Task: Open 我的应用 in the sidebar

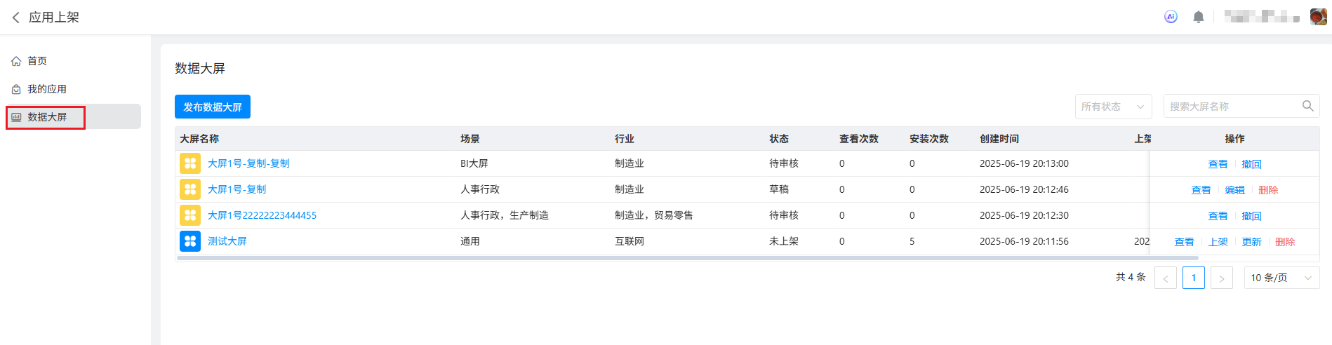Action: click(46, 89)
